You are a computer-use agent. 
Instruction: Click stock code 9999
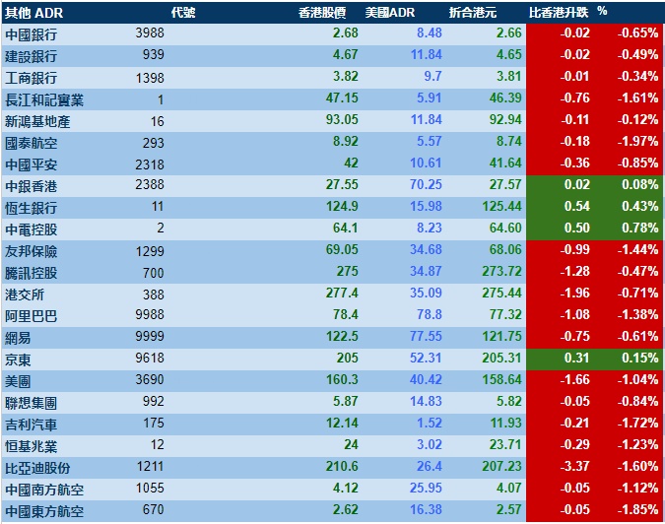pos(150,336)
